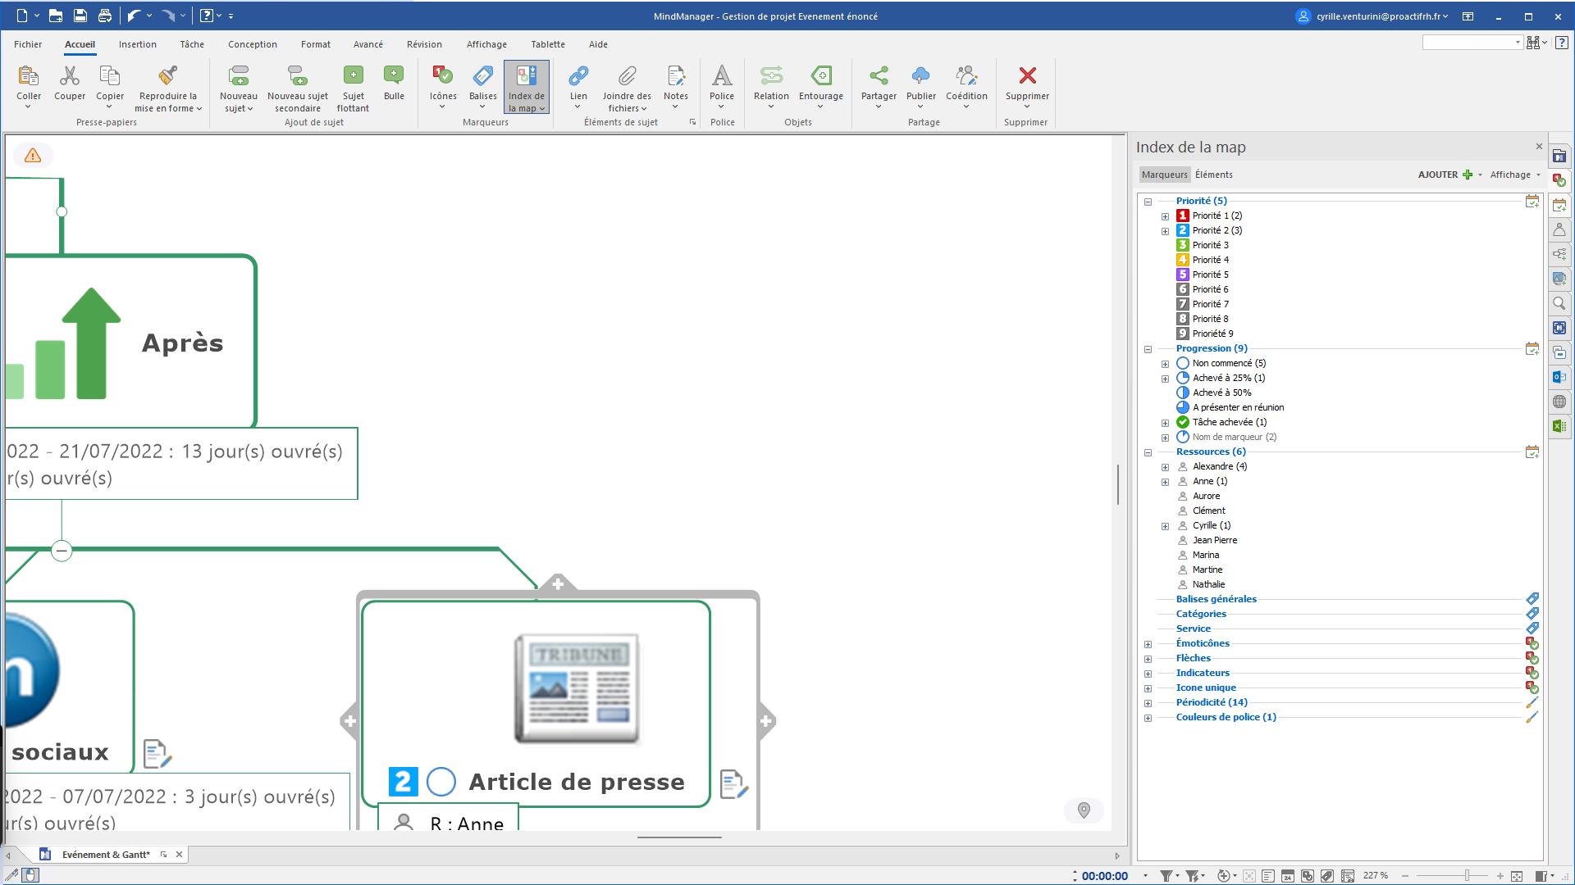
Task: Click the Icônes marker icon in ribbon
Action: point(443,76)
